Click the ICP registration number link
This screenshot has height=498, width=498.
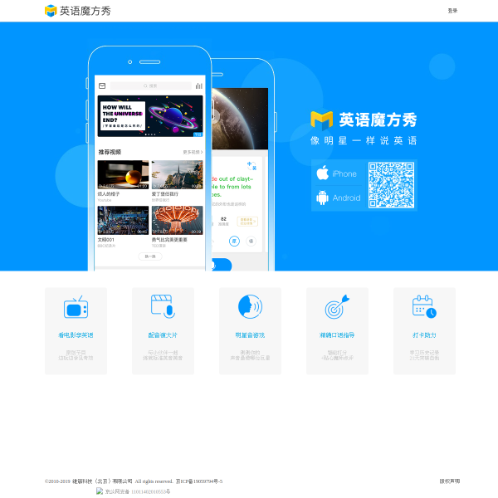(x=199, y=481)
